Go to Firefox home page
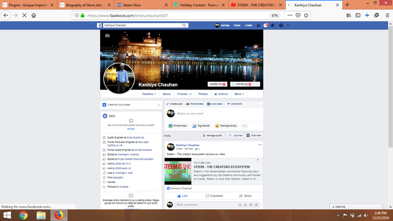Screen dimensions: 393x221 click(x=34, y=15)
